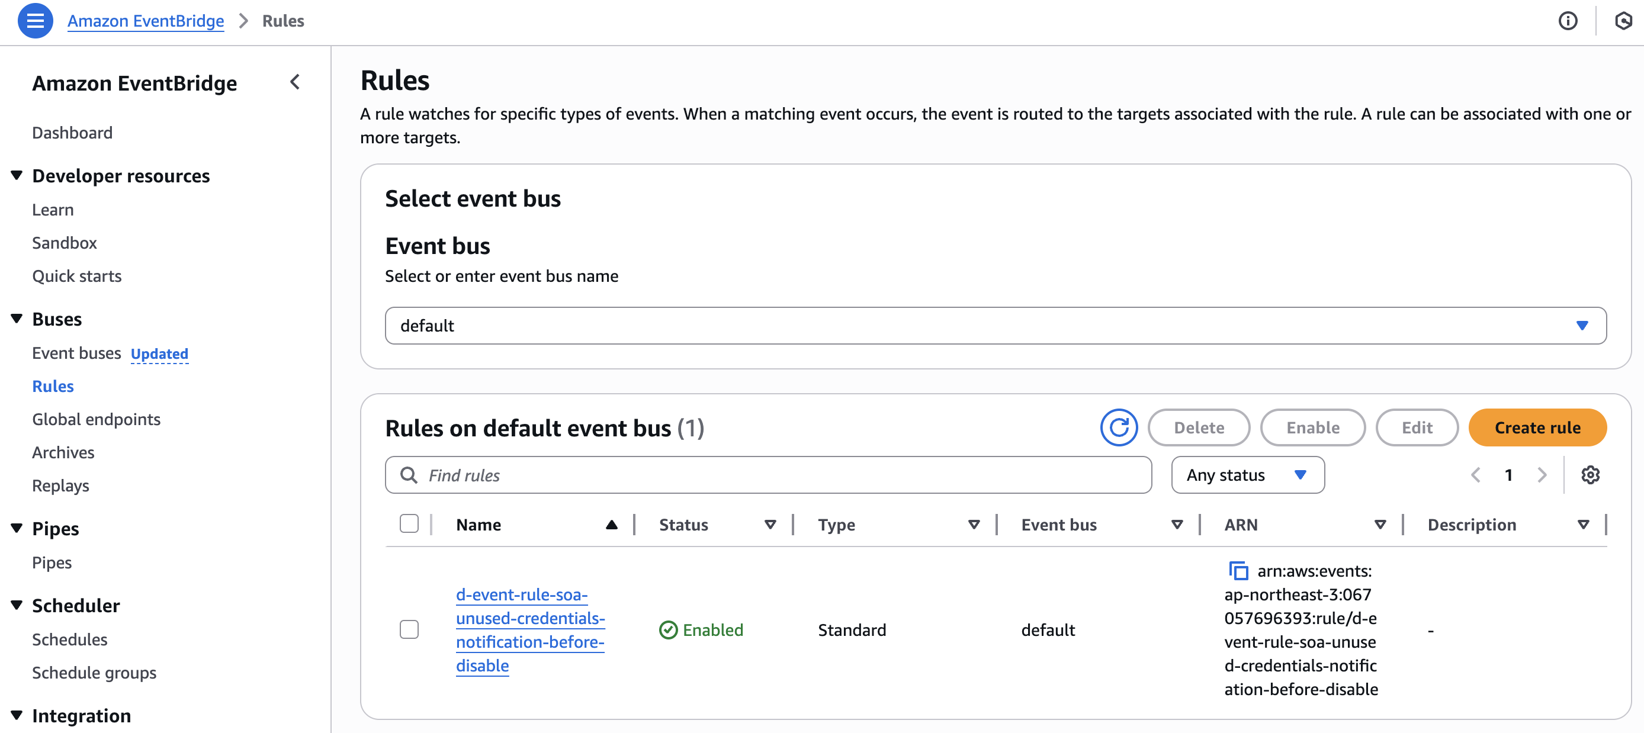
Task: Click the hexagon icon in the top right
Action: (x=1623, y=20)
